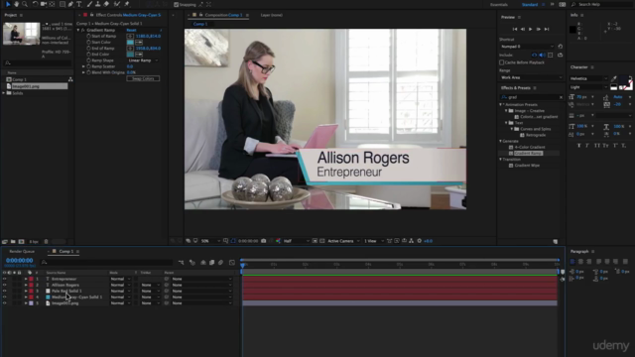Select the Type tool

point(79,4)
